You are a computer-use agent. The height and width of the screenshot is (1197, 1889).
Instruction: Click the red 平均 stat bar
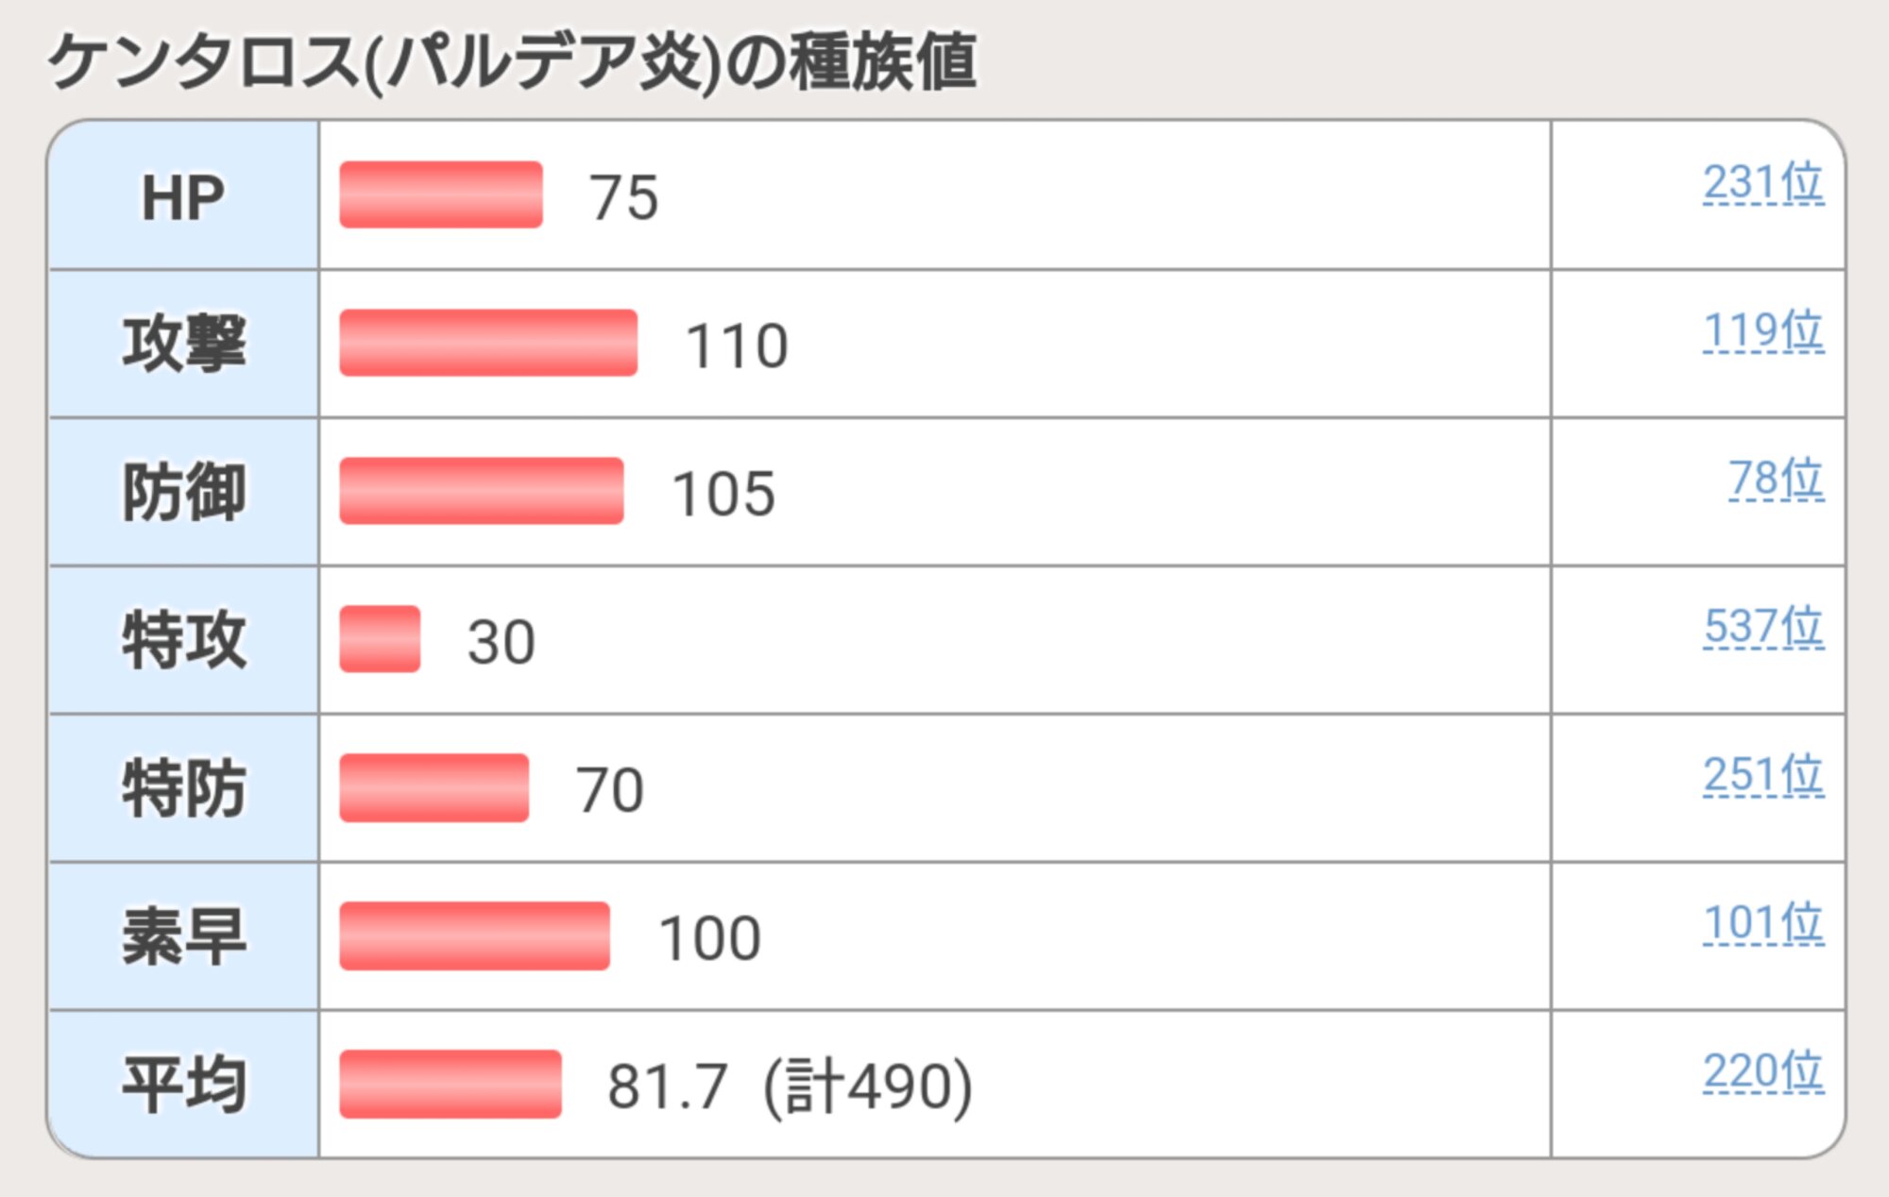click(451, 1084)
